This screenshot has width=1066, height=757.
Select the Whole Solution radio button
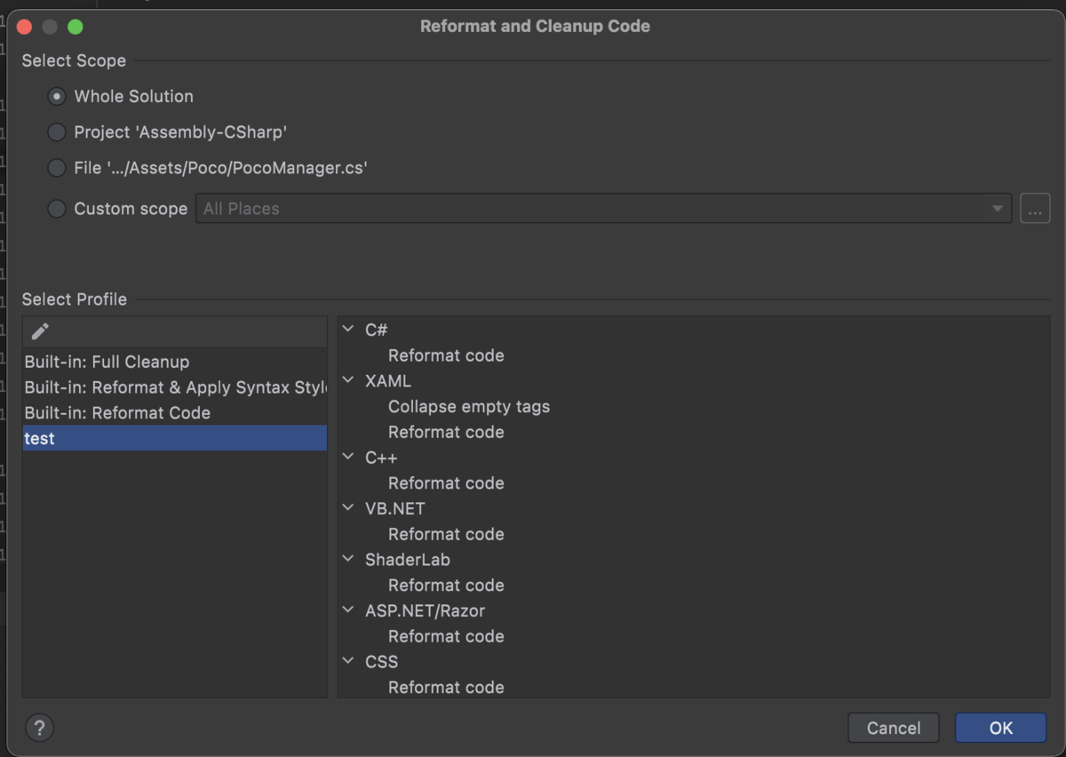pos(57,96)
